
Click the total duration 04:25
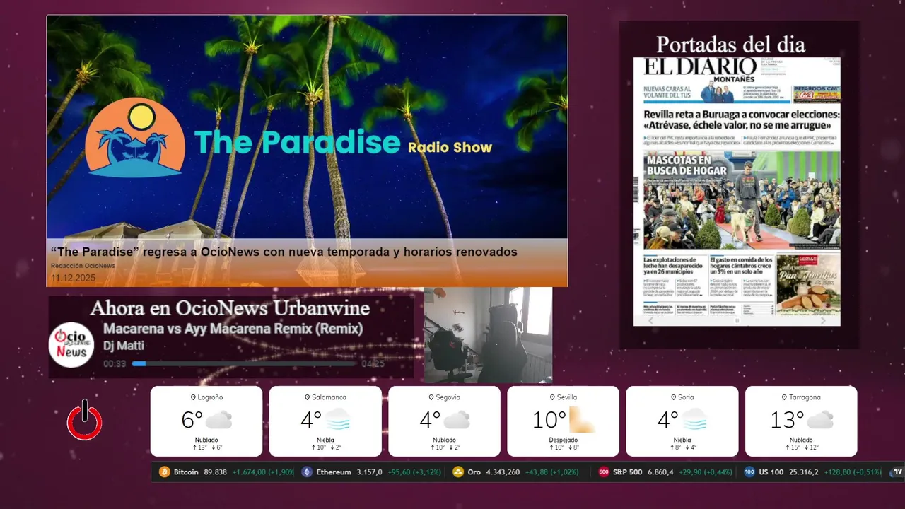(x=373, y=364)
